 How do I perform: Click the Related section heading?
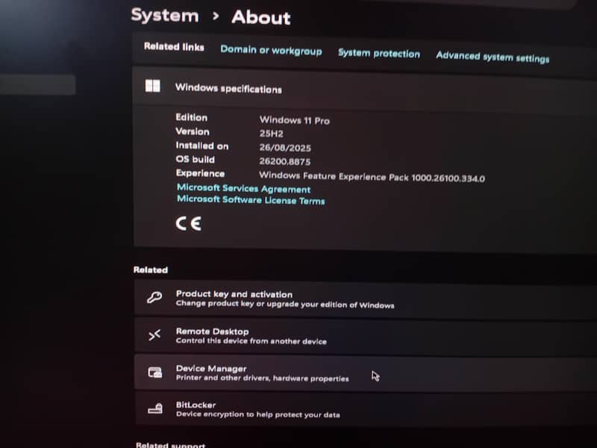(151, 270)
